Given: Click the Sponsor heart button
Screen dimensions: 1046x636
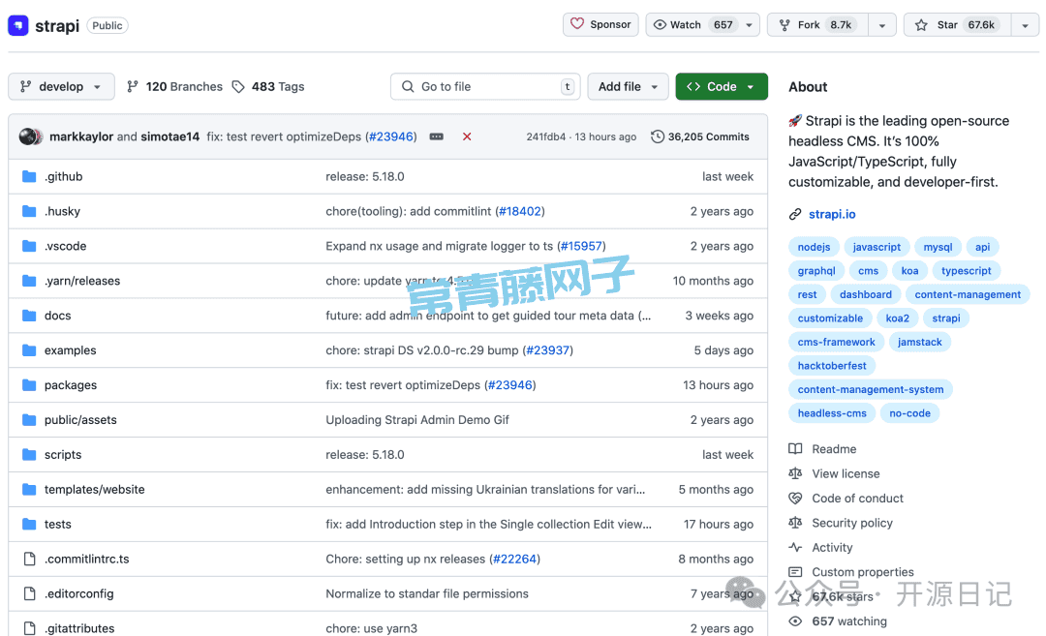Looking at the screenshot, I should pos(600,24).
